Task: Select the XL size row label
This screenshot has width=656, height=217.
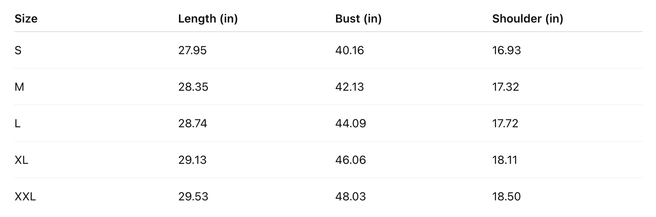Action: (21, 160)
